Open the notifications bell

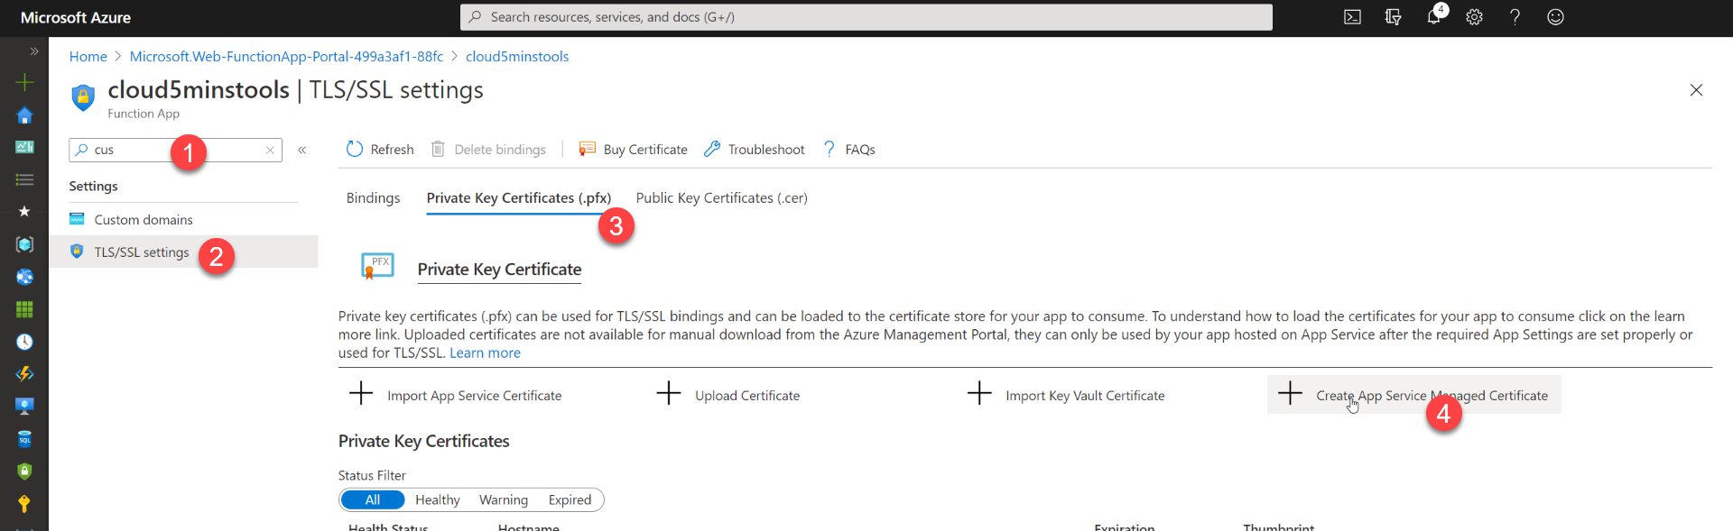click(x=1433, y=17)
